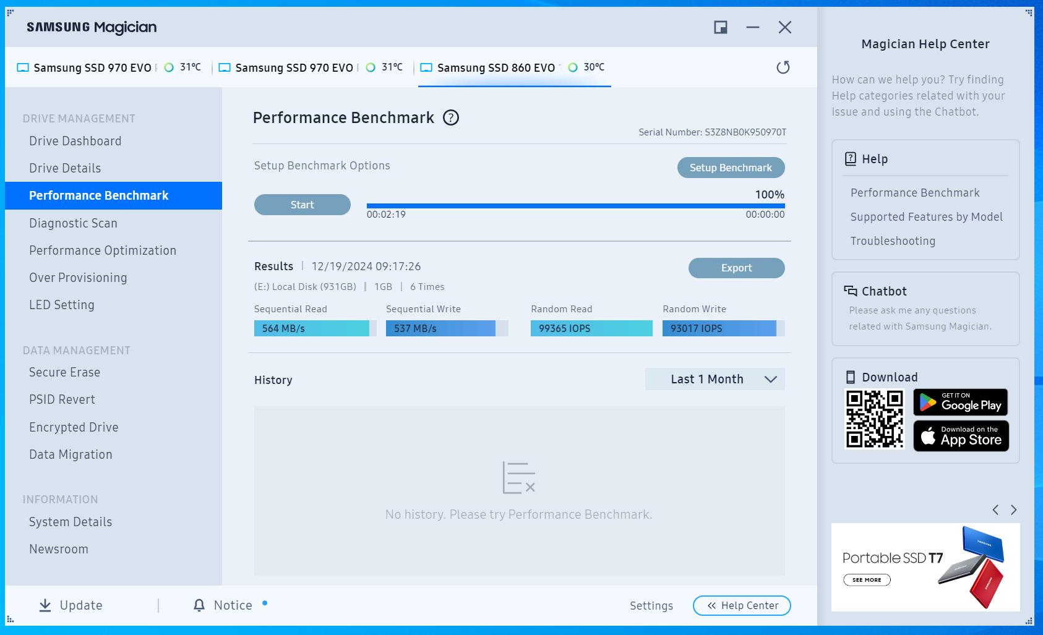The height and width of the screenshot is (635, 1043).
Task: Click the Setup Benchmark button
Action: tap(731, 168)
